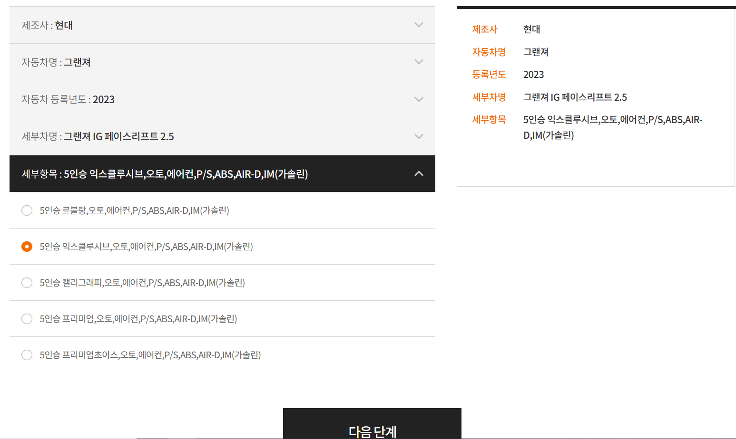Expand the 자동차명 : 그랜져 chevron
Image resolution: width=736 pixels, height=439 pixels.
[x=419, y=62]
